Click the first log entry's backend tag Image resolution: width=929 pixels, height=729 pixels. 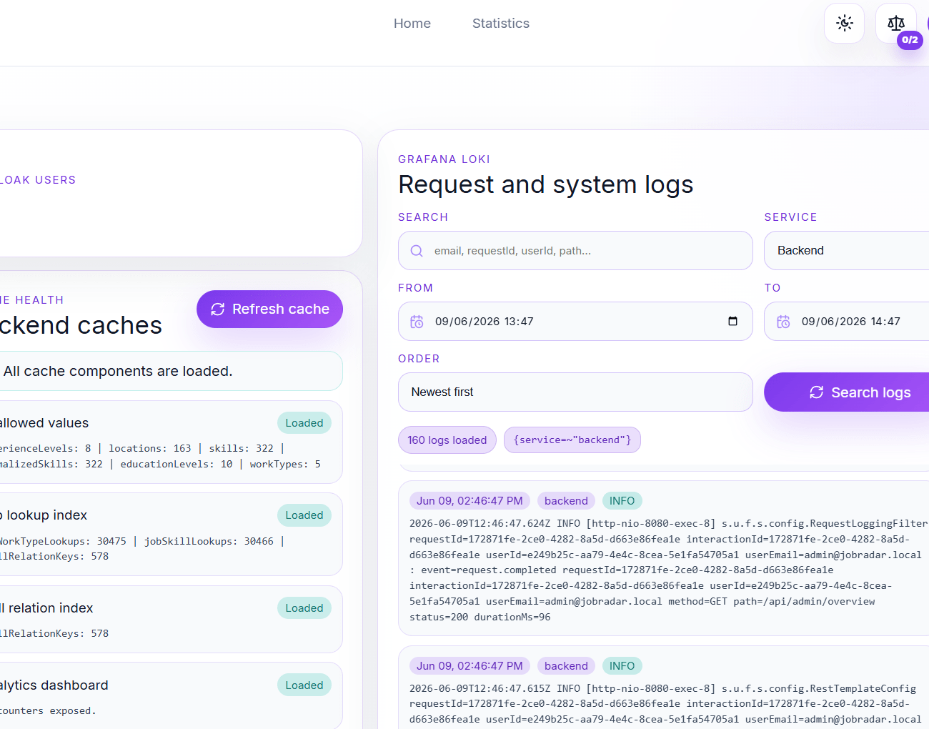pyautogui.click(x=566, y=501)
